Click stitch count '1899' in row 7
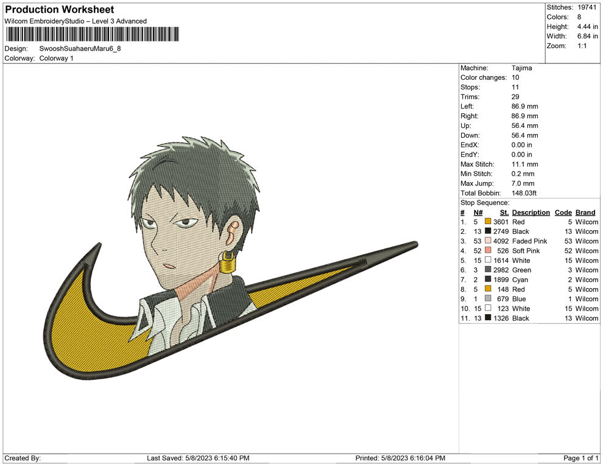The height and width of the screenshot is (464, 603). tap(501, 279)
